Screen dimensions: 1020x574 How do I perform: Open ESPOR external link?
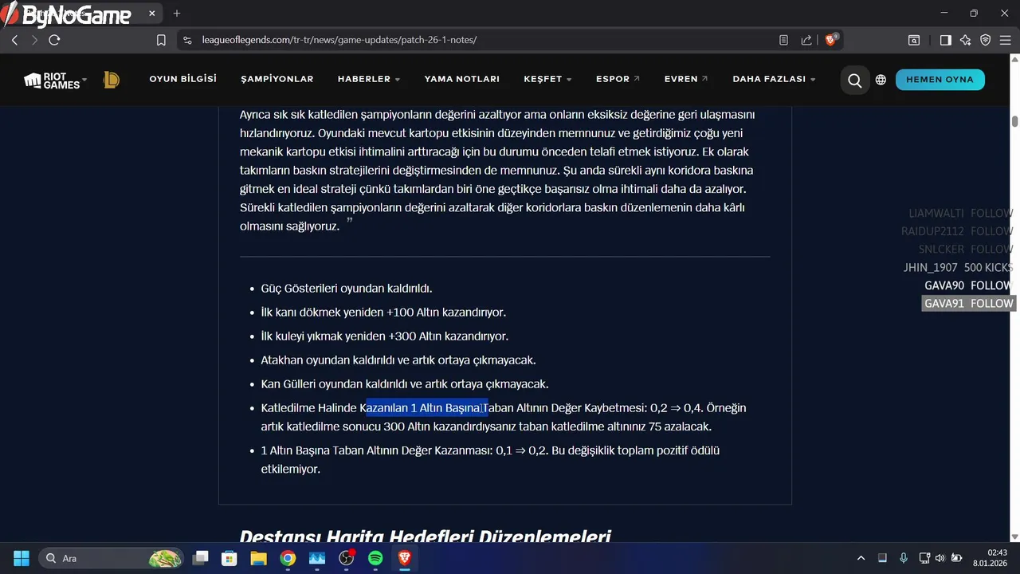pyautogui.click(x=618, y=79)
